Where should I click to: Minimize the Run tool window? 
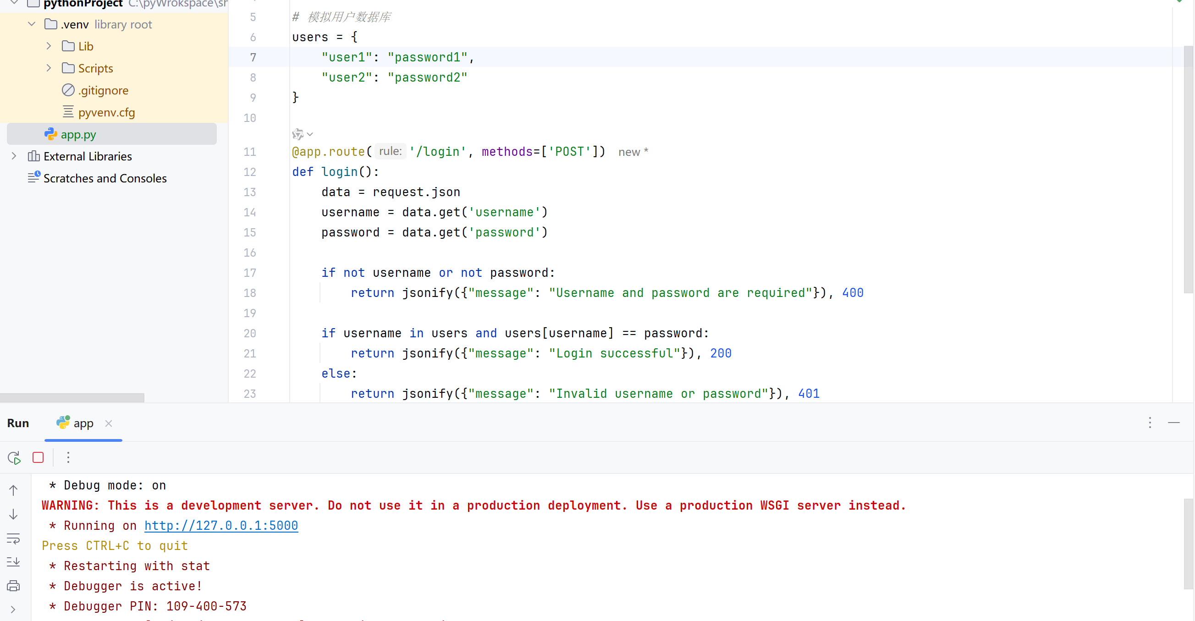click(1173, 423)
